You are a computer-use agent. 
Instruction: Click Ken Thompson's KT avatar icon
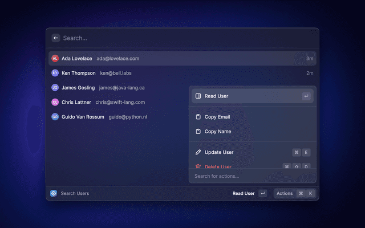pos(55,73)
